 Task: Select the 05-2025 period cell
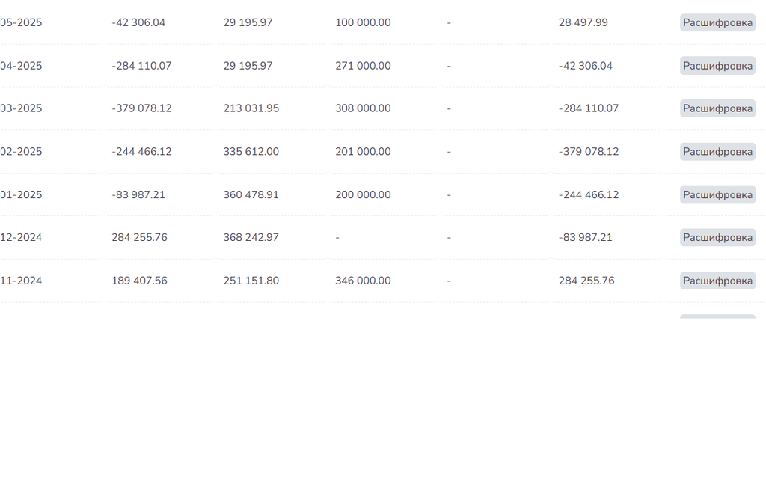tap(21, 22)
